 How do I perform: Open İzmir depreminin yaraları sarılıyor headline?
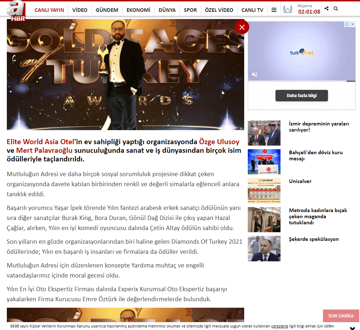click(319, 127)
